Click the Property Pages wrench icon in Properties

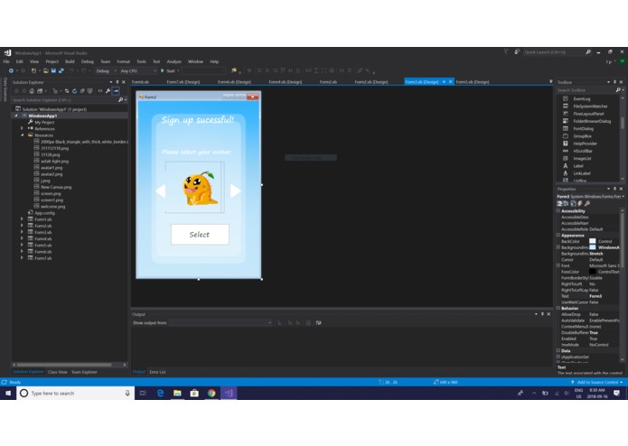coord(586,204)
